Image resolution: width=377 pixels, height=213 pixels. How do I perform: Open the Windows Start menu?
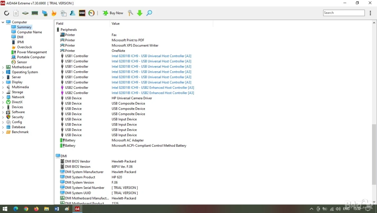(x=5, y=209)
